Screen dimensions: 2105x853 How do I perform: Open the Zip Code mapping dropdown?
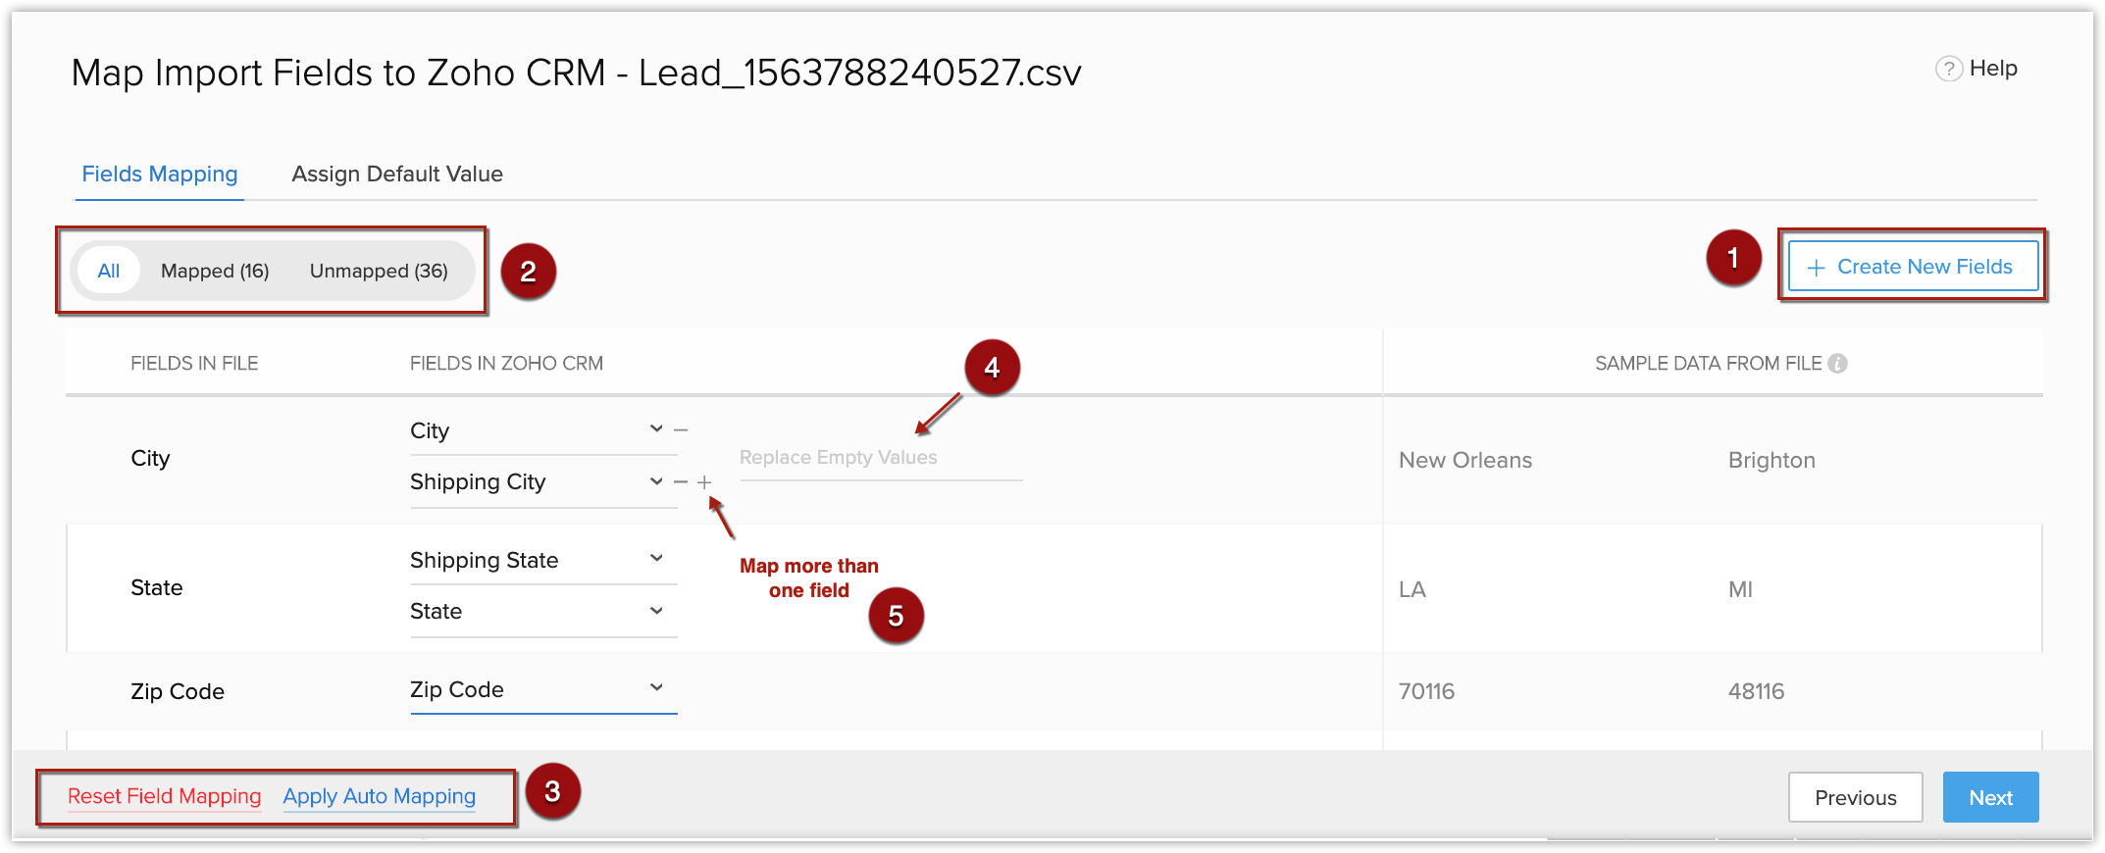coord(656,688)
